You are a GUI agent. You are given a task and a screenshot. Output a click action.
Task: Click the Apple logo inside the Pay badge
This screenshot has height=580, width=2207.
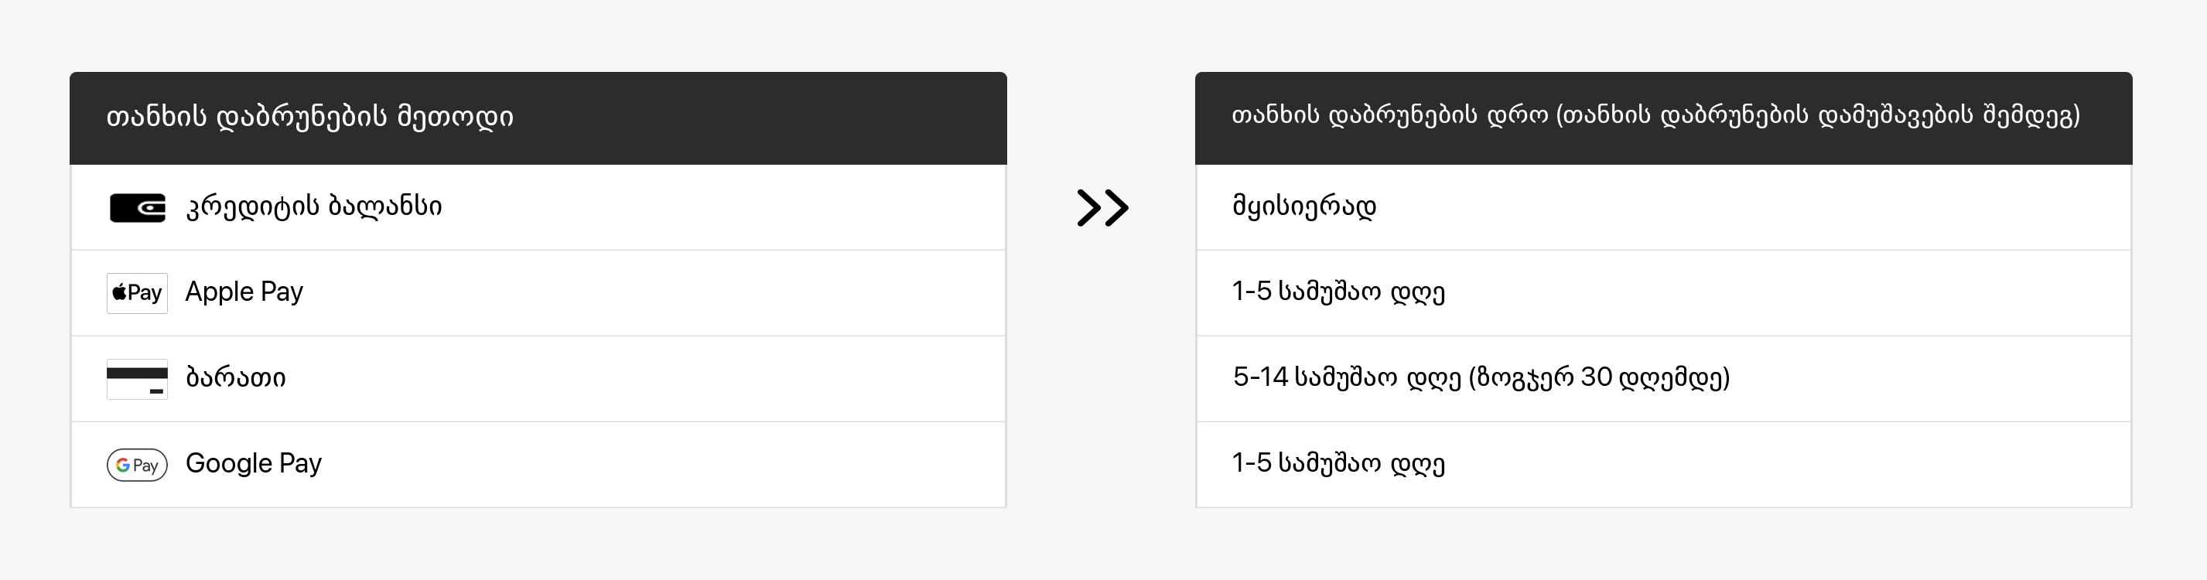pos(119,293)
